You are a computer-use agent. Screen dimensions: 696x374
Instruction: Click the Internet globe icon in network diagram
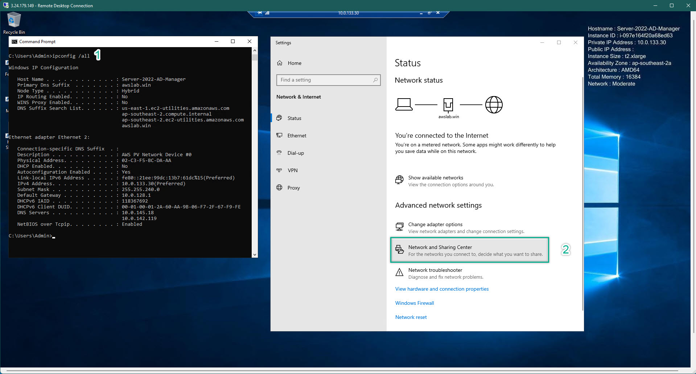(x=494, y=105)
